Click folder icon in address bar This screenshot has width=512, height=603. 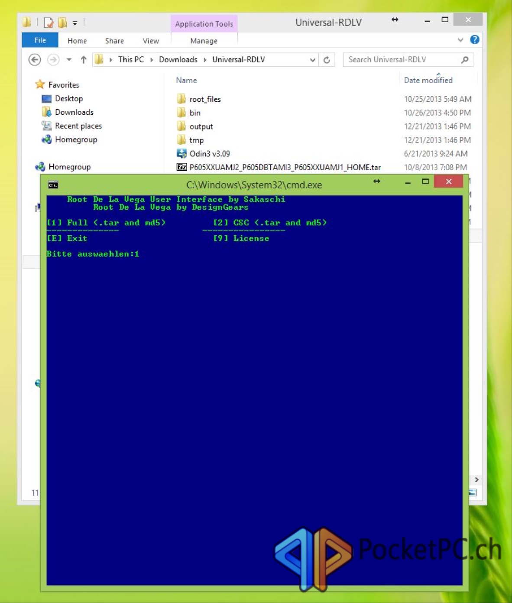99,59
